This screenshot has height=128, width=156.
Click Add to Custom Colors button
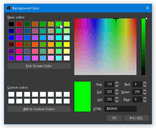click(x=39, y=109)
